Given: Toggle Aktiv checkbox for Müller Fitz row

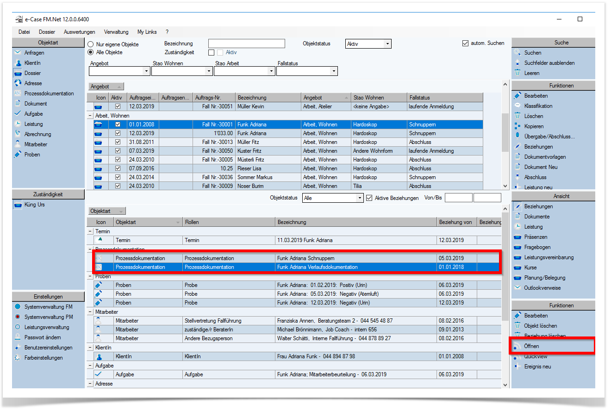Looking at the screenshot, I should pos(118,142).
